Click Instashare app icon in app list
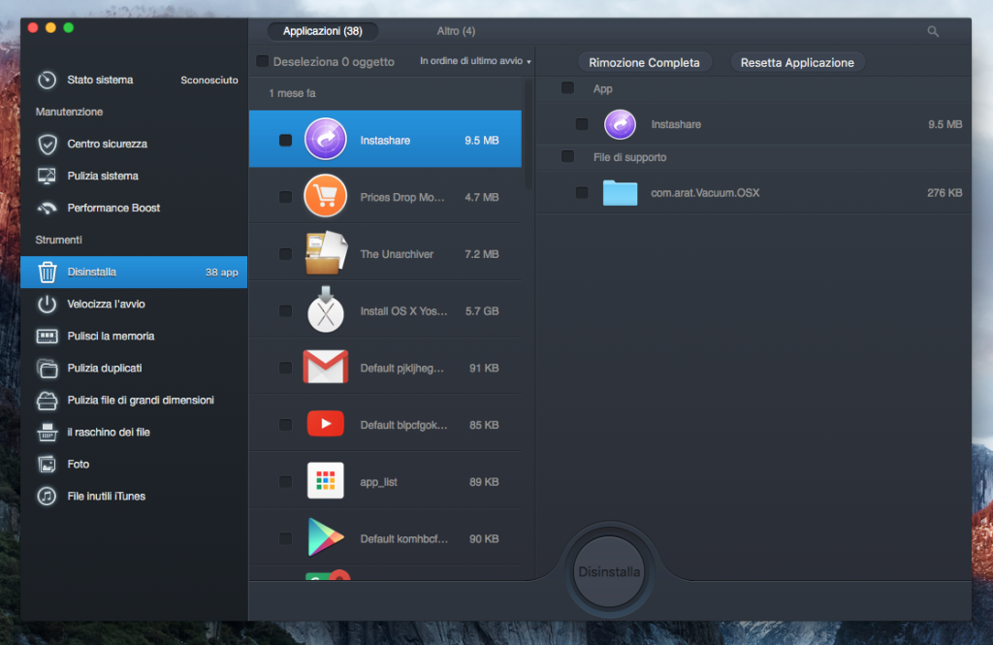The height and width of the screenshot is (645, 993). [x=326, y=140]
